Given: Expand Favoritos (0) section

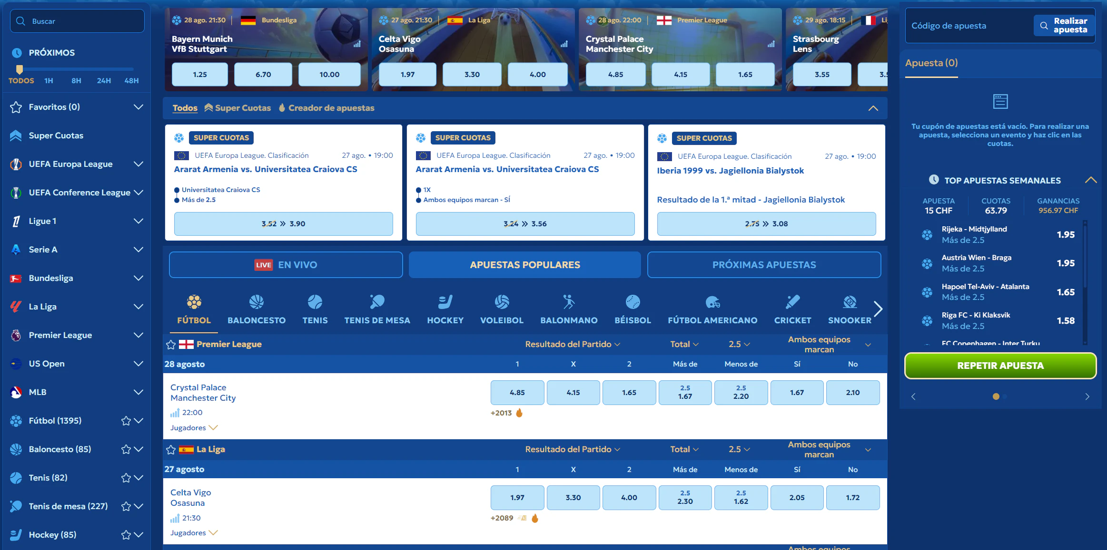Looking at the screenshot, I should tap(138, 107).
